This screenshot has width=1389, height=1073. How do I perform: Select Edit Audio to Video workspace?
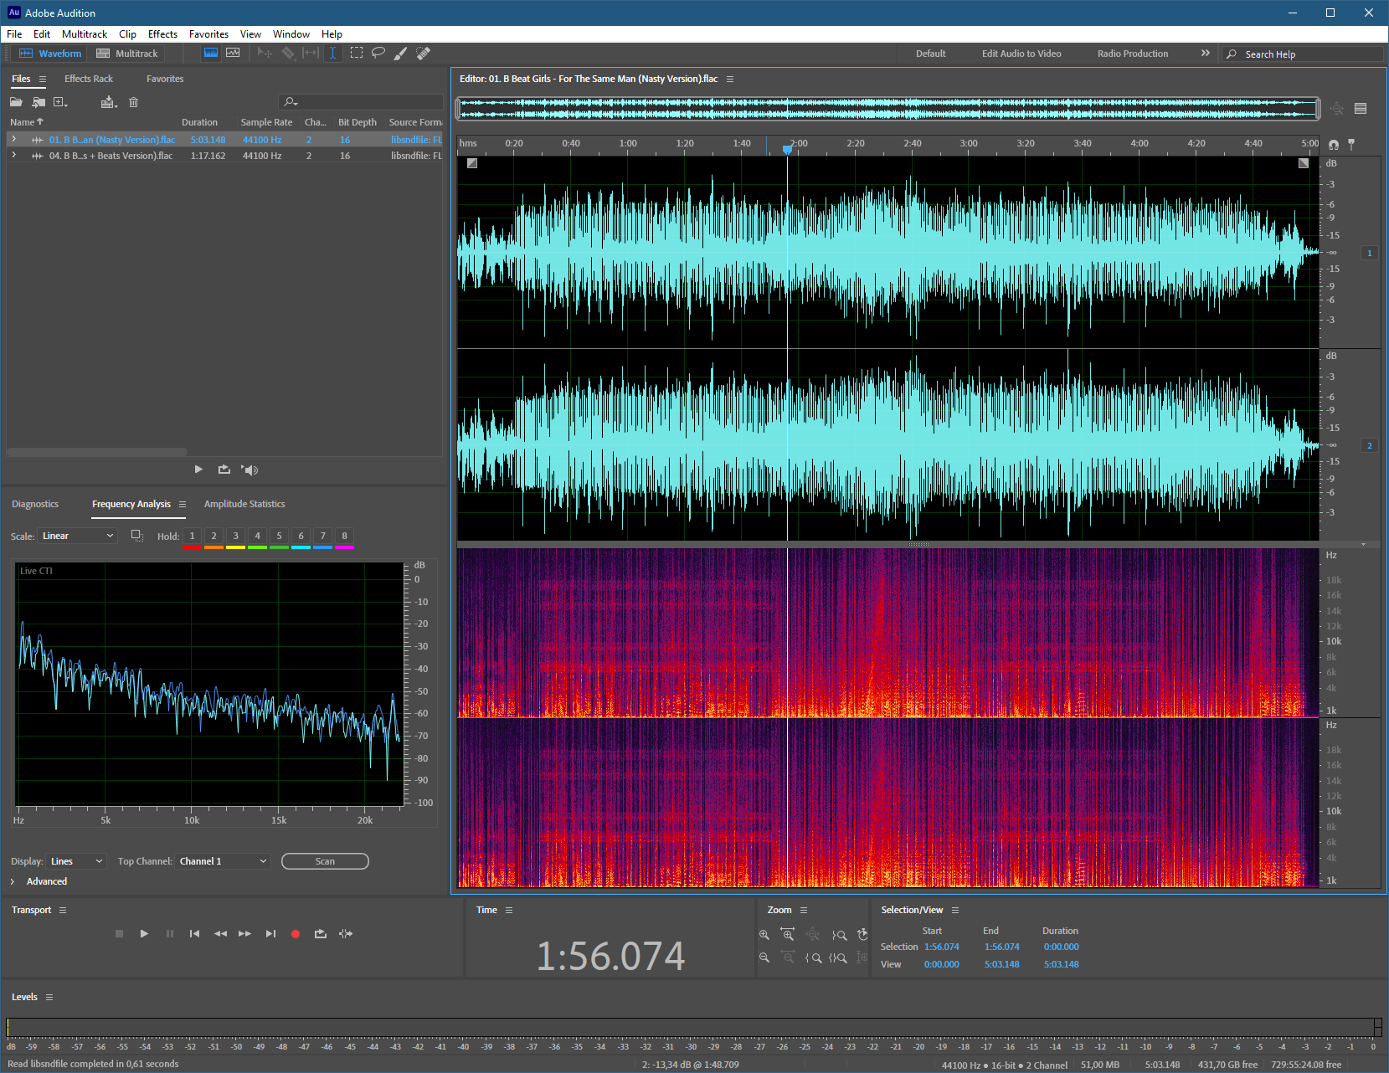click(x=1021, y=54)
